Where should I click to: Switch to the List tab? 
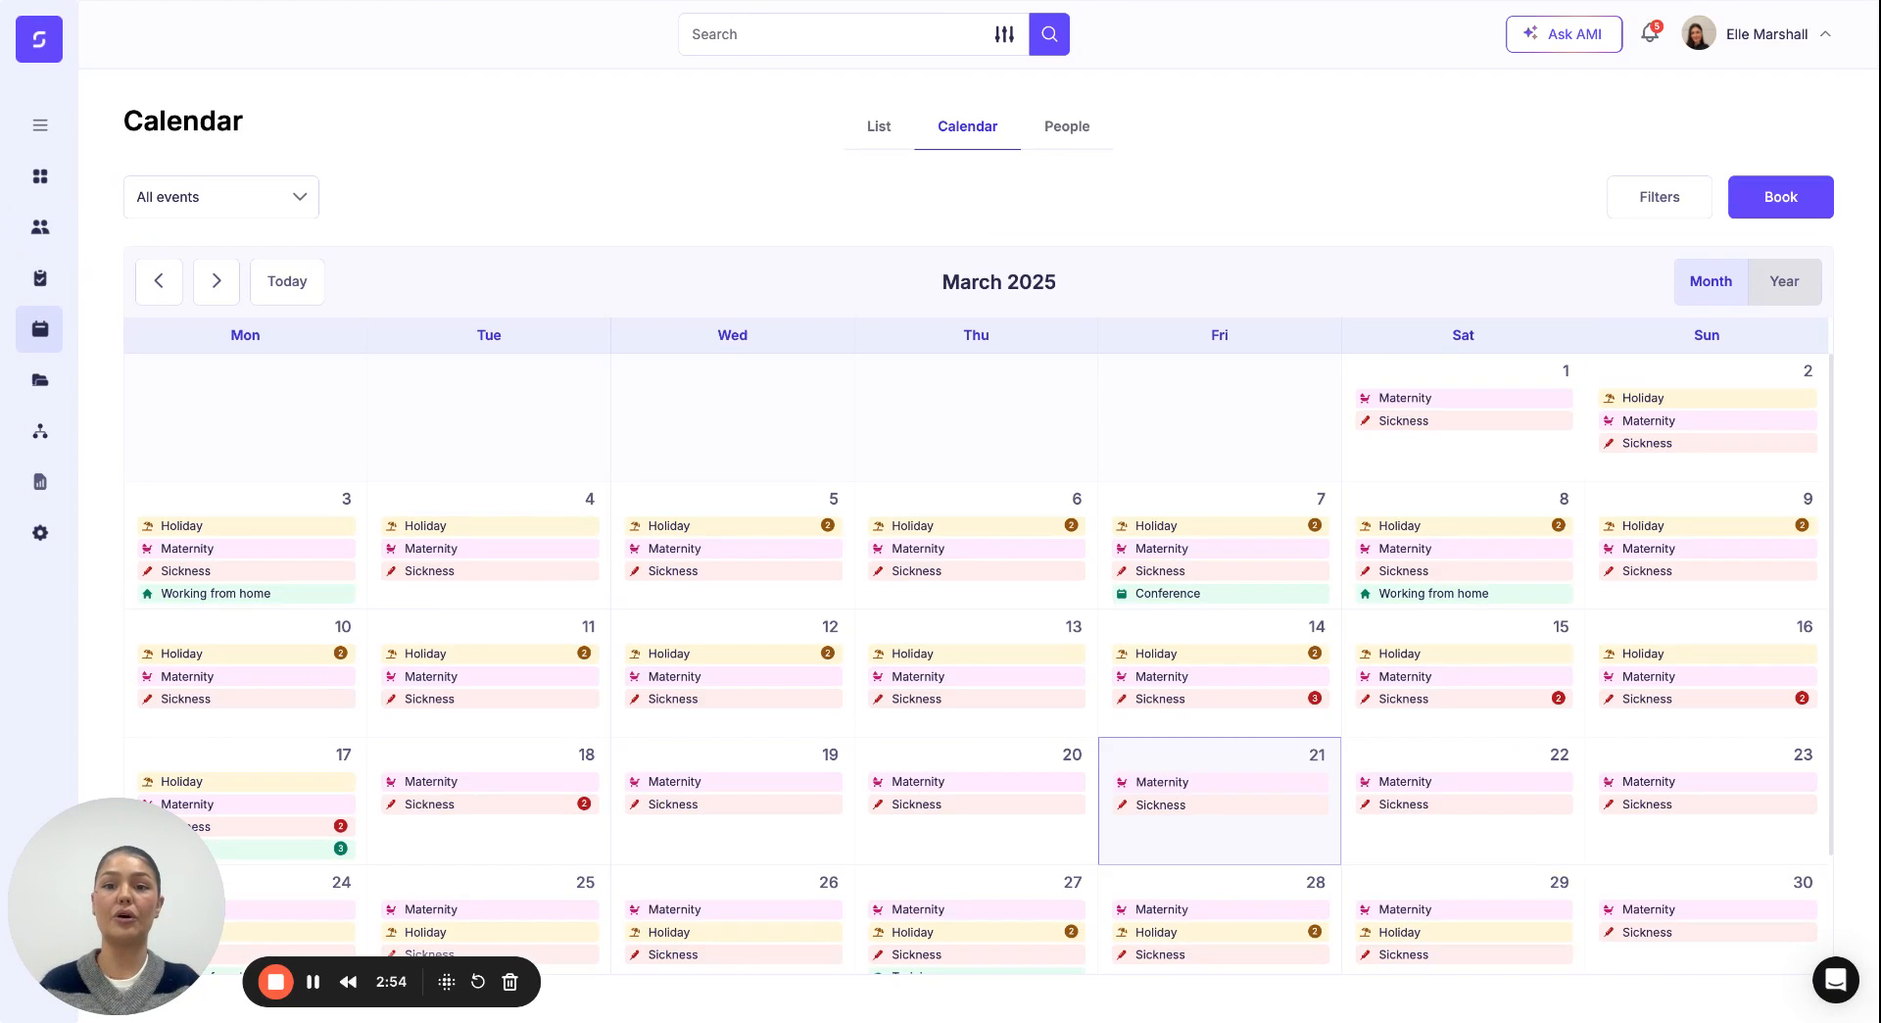pyautogui.click(x=878, y=126)
